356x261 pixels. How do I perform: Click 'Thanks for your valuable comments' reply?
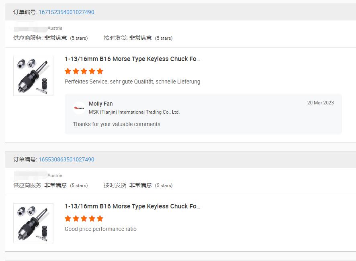click(x=117, y=124)
